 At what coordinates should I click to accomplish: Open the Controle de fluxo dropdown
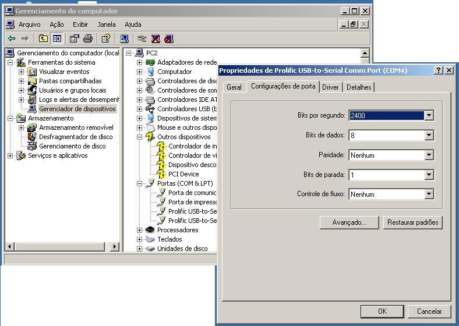(429, 194)
